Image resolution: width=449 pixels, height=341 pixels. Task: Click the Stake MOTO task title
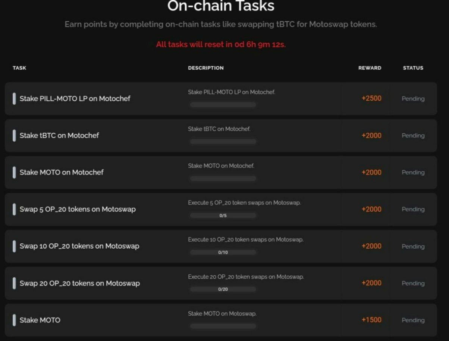click(x=40, y=320)
